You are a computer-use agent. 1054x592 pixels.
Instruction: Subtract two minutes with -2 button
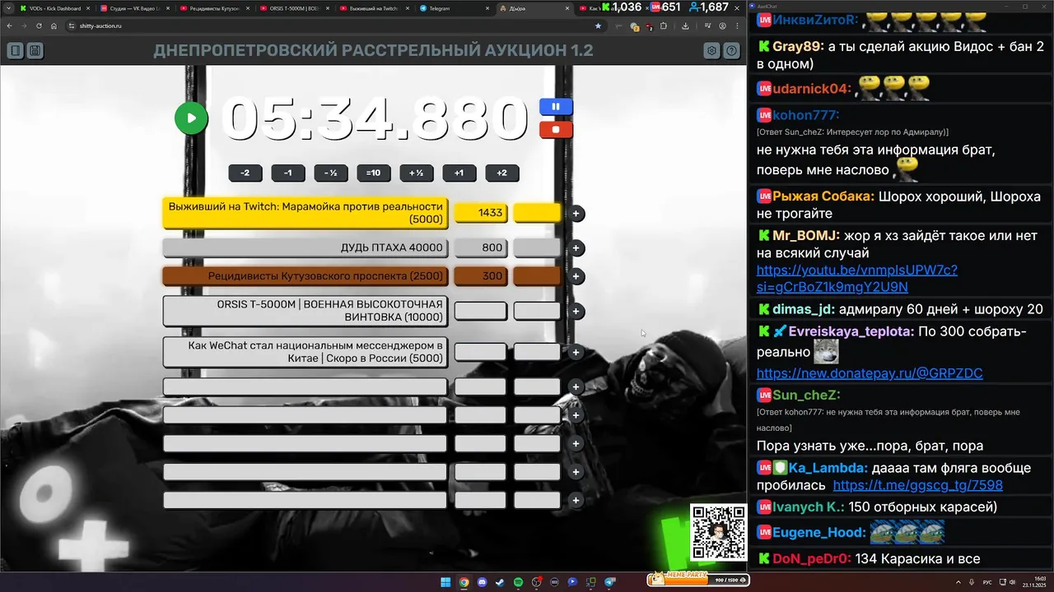[245, 173]
